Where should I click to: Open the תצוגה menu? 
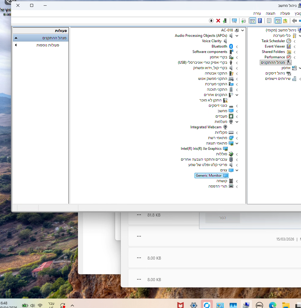point(272,13)
